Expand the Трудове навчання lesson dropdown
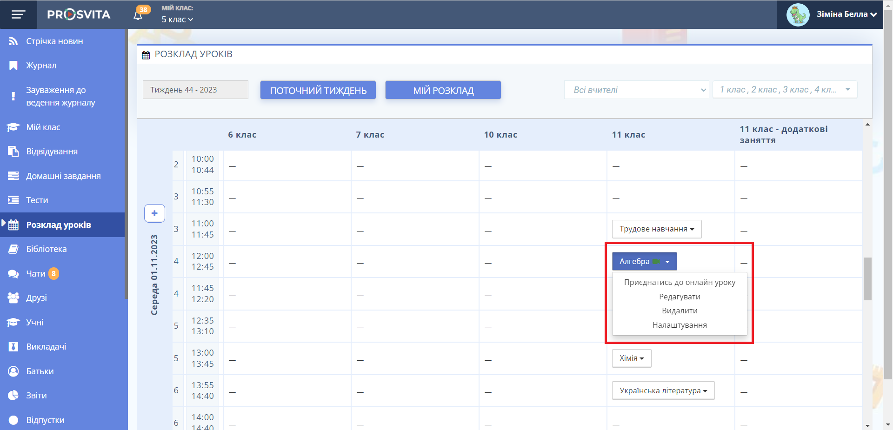 656,229
